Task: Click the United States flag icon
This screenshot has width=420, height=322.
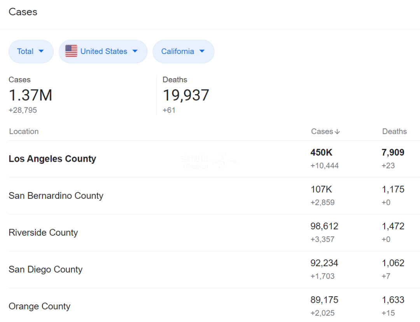Action: (x=71, y=51)
